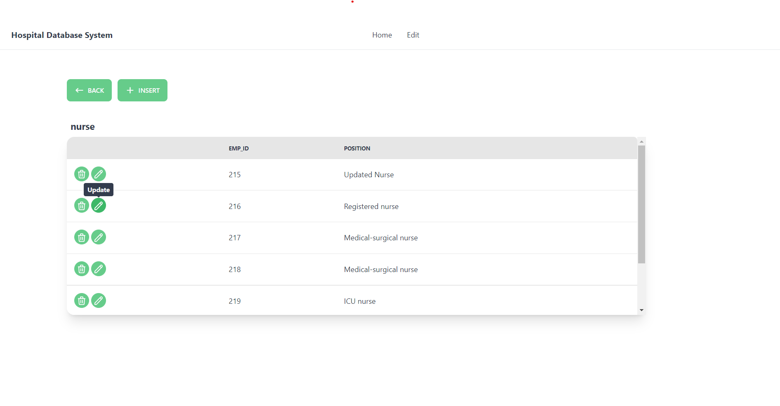This screenshot has width=780, height=406.
Task: Click the EMP_ID column header
Action: tap(239, 148)
